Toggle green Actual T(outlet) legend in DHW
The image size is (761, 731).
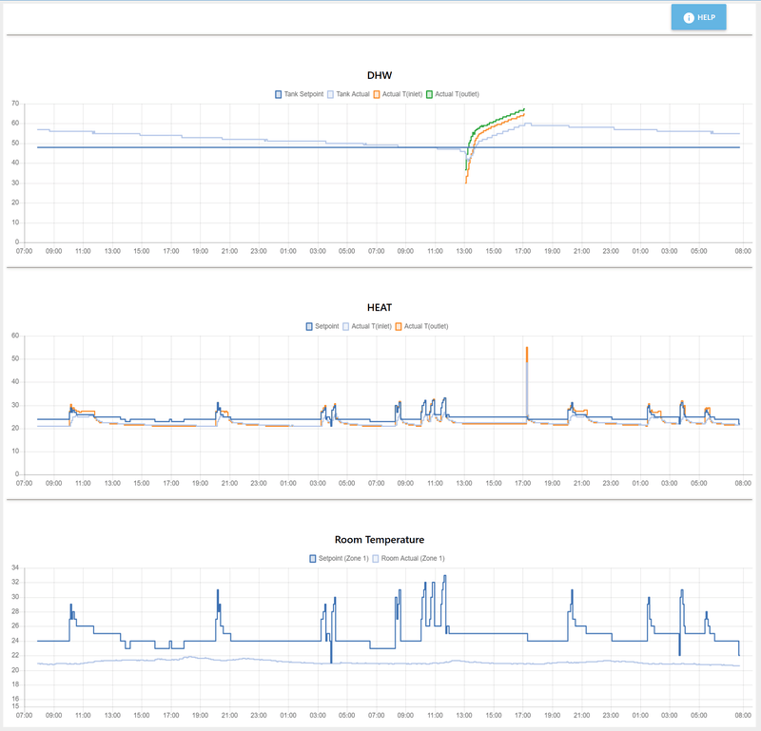(x=453, y=95)
